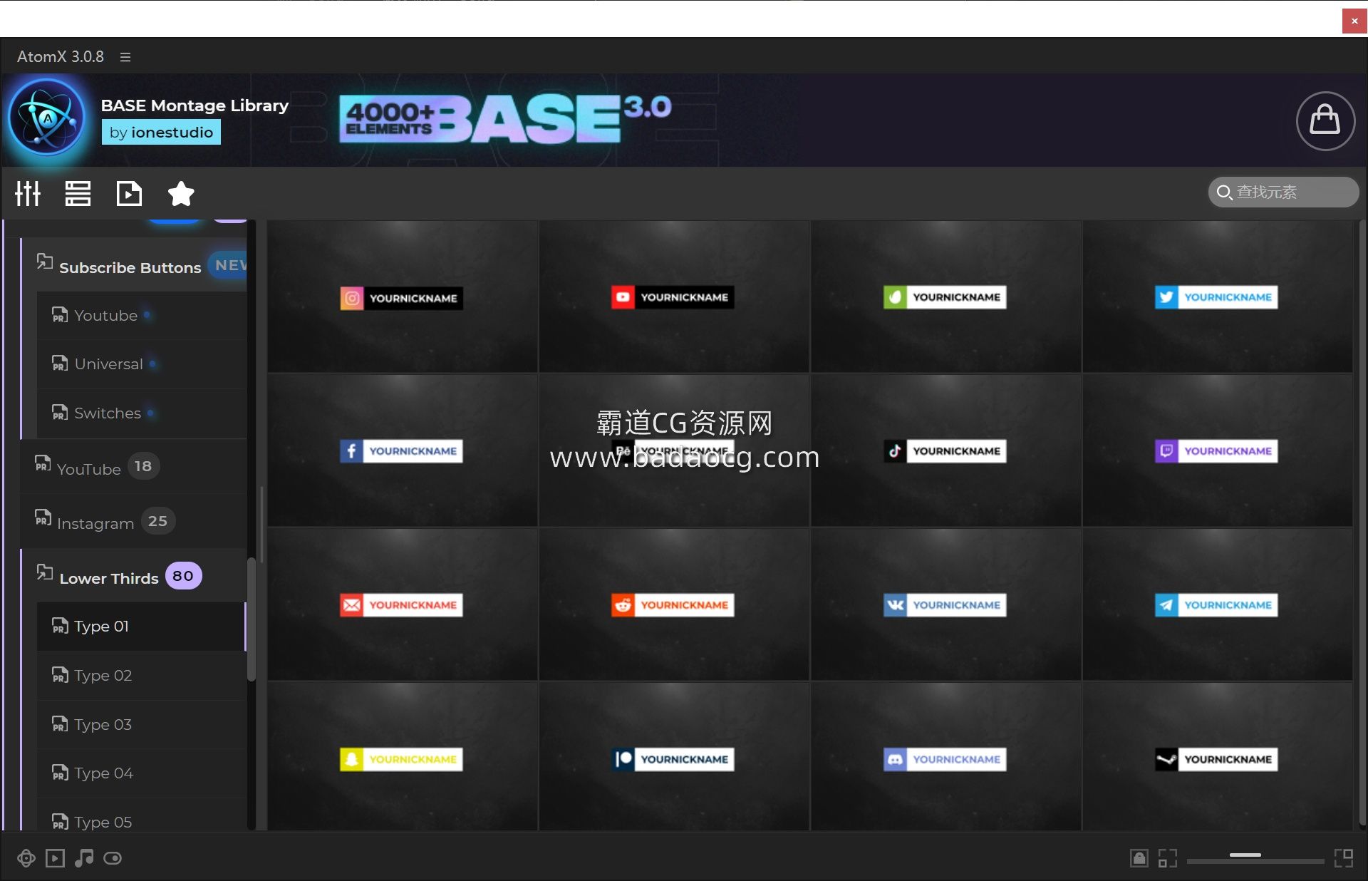This screenshot has width=1368, height=881.
Task: Select the YouTube lower third thumbnail
Action: (x=673, y=297)
